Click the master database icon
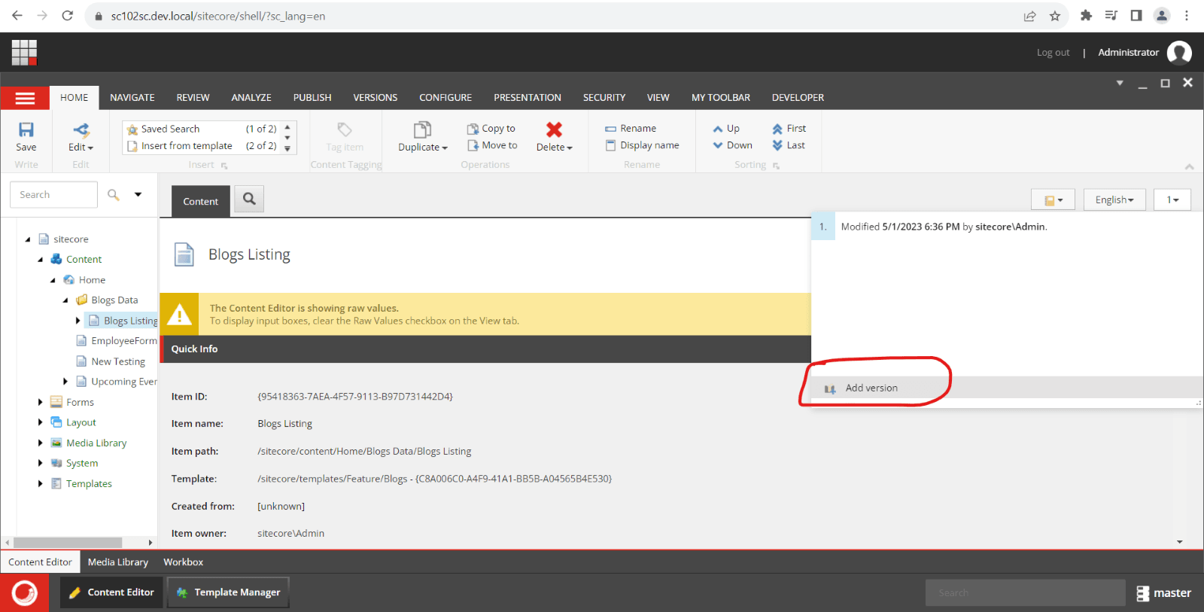Screen dimensions: 1204x612 (1143, 593)
